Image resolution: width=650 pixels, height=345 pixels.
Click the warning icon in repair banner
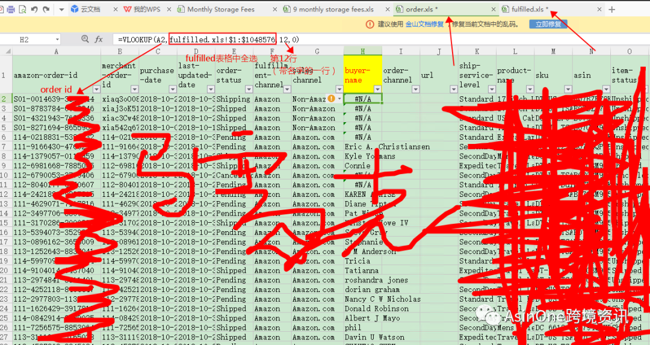coord(370,24)
